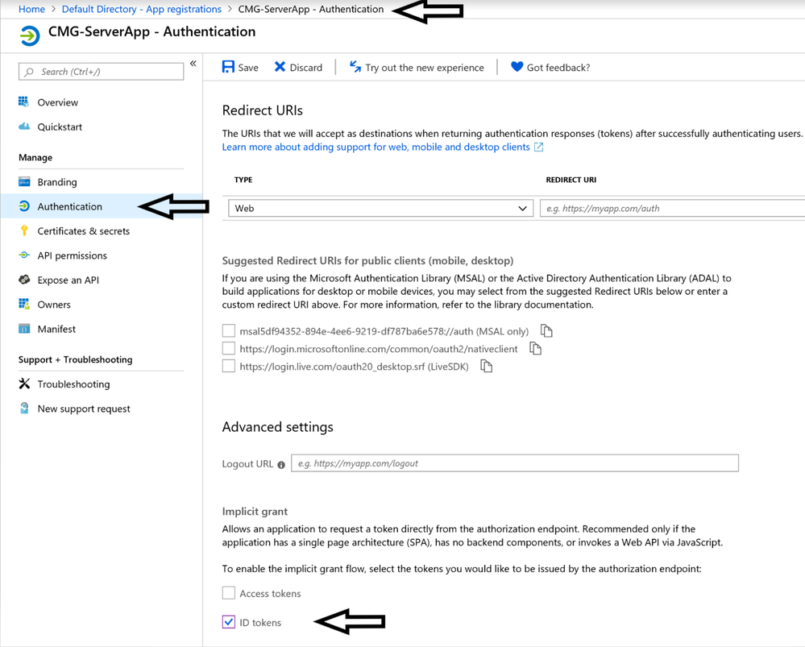Viewport: 805px width, 647px height.
Task: Click the New support request person icon
Action: coord(24,409)
